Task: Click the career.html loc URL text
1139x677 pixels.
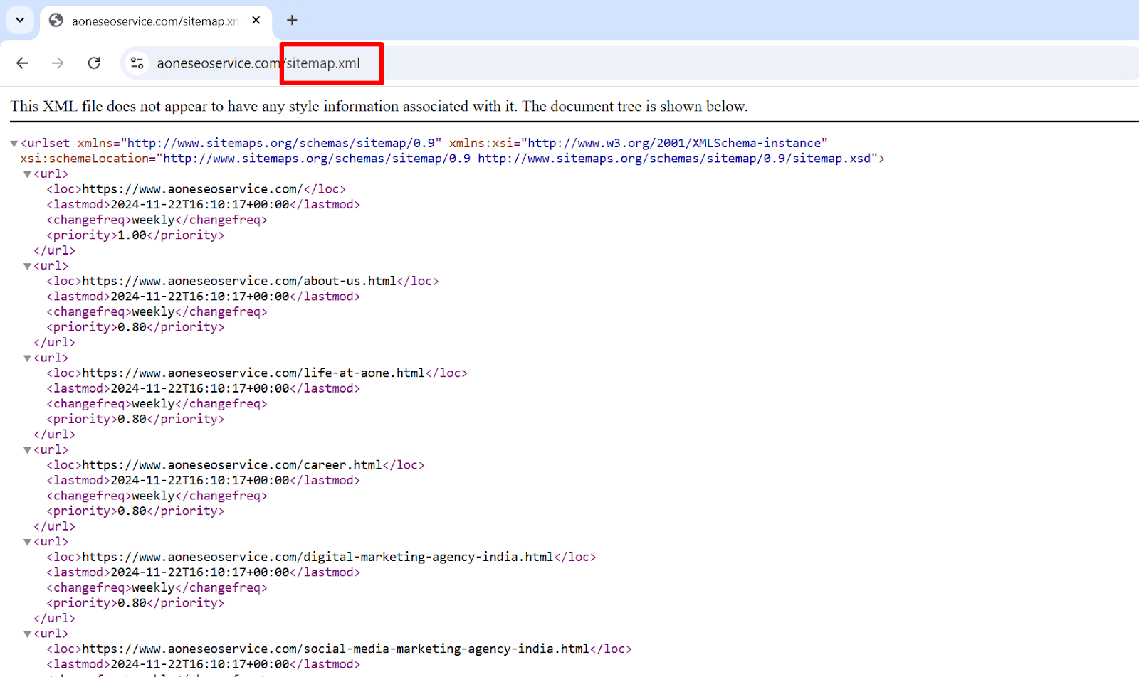Action: click(x=231, y=465)
